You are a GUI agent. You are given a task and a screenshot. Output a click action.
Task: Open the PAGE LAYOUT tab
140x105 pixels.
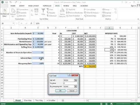click(34, 6)
